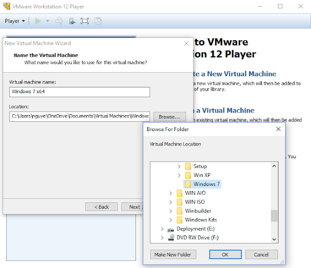Select the Setup folder

click(x=200, y=166)
